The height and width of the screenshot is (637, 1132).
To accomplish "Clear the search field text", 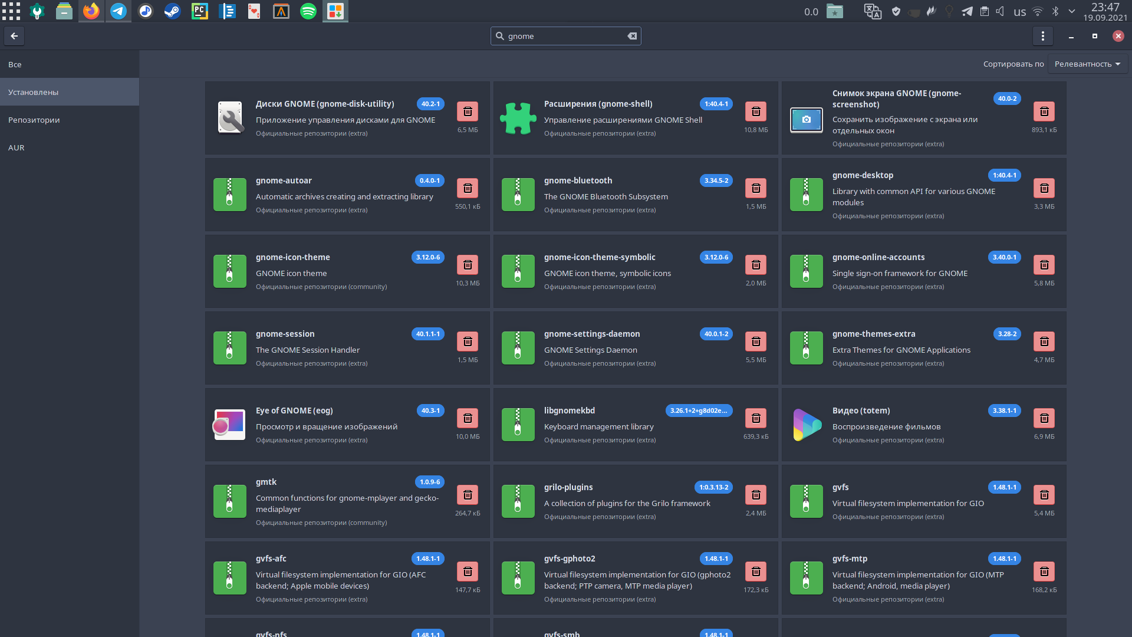I will coord(632,36).
